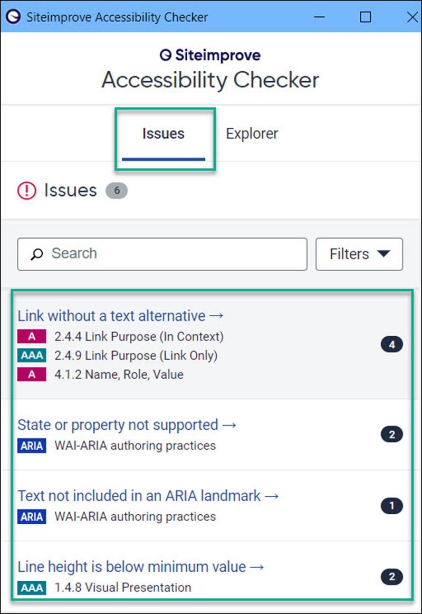Click count badge beside 'Line height is below minimum'
Image resolution: width=422 pixels, height=614 pixels.
392,577
